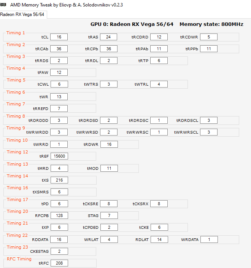The image size is (251, 268).
Task: Click the tCPDED value field
Action: 109,227
